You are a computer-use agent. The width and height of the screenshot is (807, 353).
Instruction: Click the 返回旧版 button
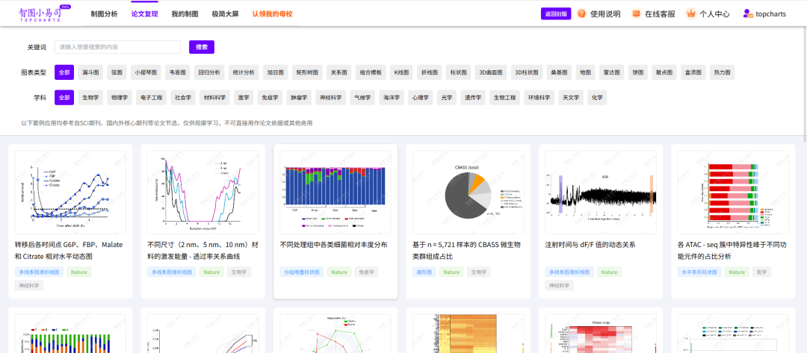pos(556,14)
